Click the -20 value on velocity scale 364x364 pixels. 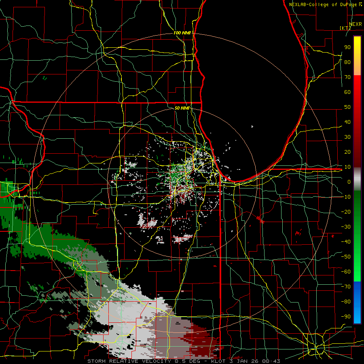[x=346, y=212]
